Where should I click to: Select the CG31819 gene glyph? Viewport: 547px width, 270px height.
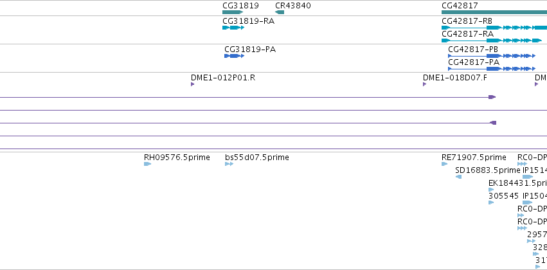233,12
